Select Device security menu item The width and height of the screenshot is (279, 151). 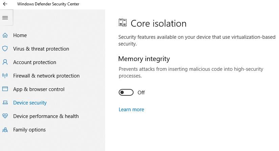click(30, 103)
